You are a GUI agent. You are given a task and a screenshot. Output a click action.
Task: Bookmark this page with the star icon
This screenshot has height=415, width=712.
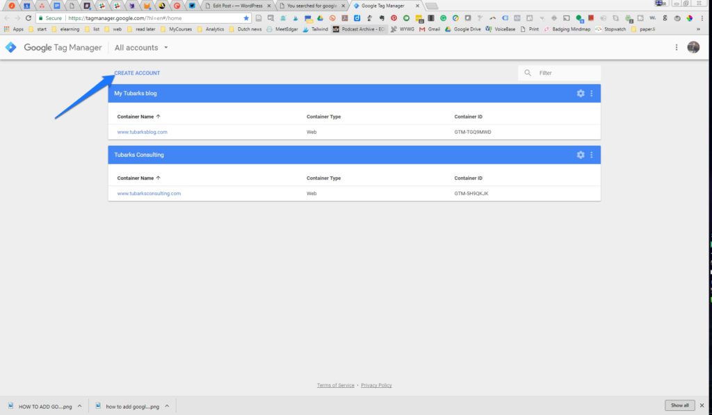[x=246, y=18]
